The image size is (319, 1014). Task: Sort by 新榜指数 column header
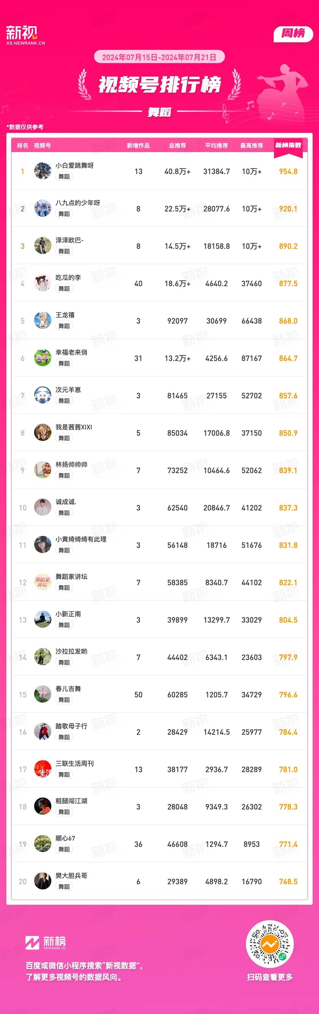click(x=288, y=145)
